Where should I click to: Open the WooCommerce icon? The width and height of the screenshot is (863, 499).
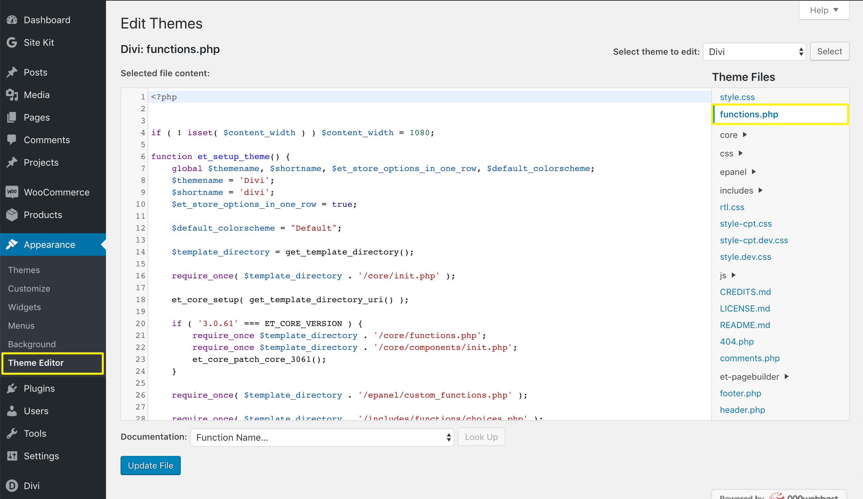pyautogui.click(x=12, y=192)
